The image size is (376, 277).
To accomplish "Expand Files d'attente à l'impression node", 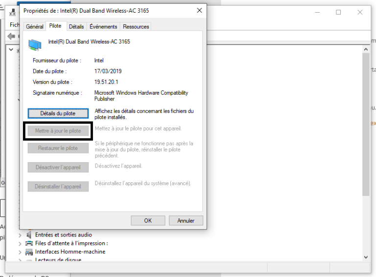I will pos(20,244).
